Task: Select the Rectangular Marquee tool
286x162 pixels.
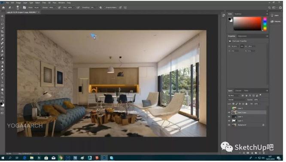Action: (2, 20)
